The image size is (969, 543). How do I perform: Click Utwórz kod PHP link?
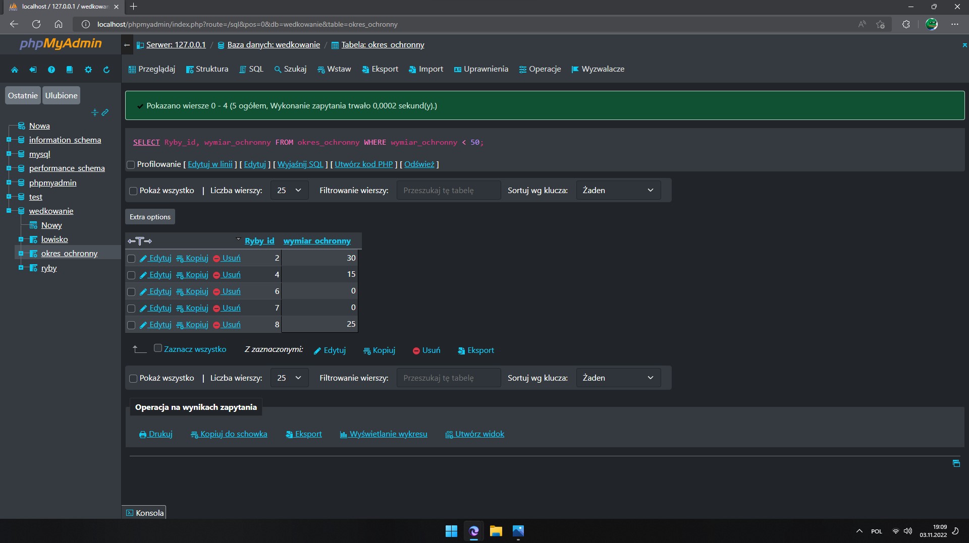363,164
